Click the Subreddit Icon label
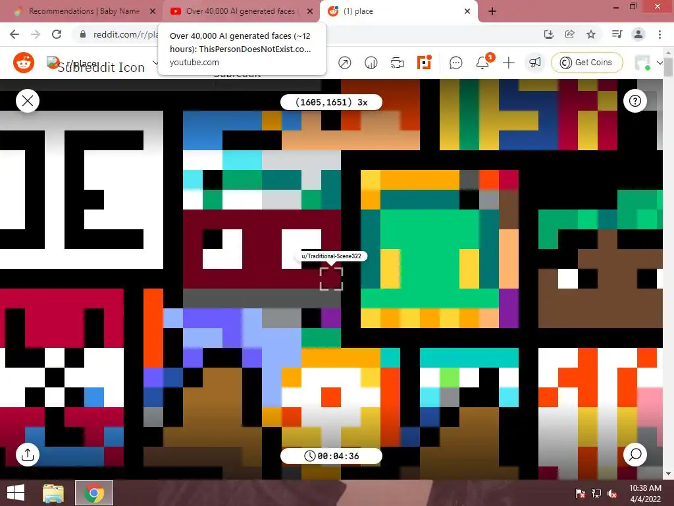The width and height of the screenshot is (674, 506). [x=101, y=68]
